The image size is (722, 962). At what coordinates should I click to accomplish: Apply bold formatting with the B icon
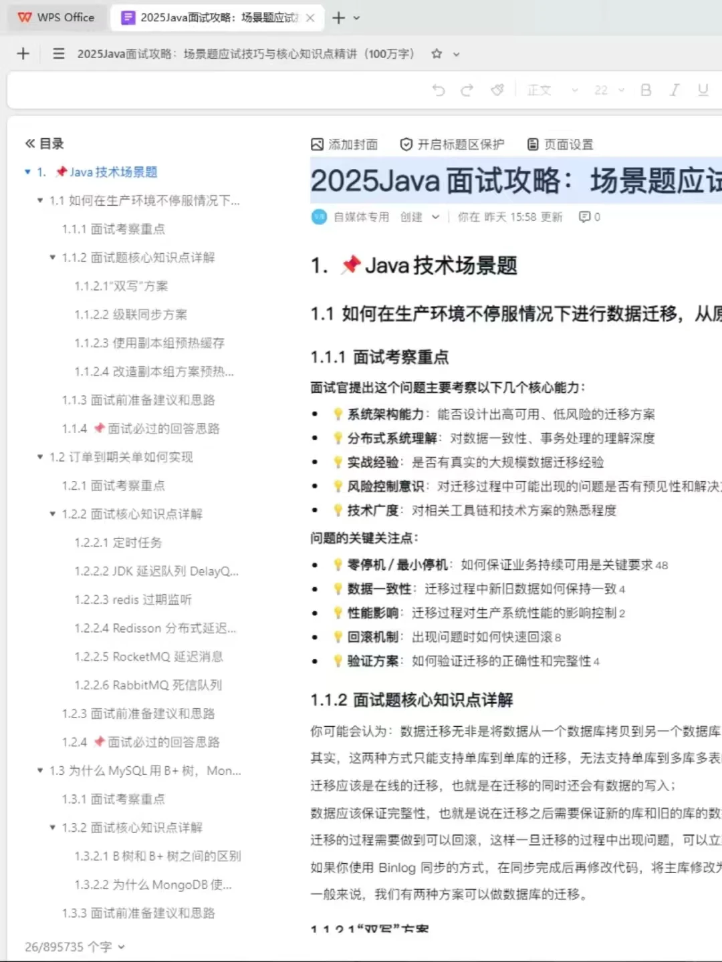click(644, 90)
